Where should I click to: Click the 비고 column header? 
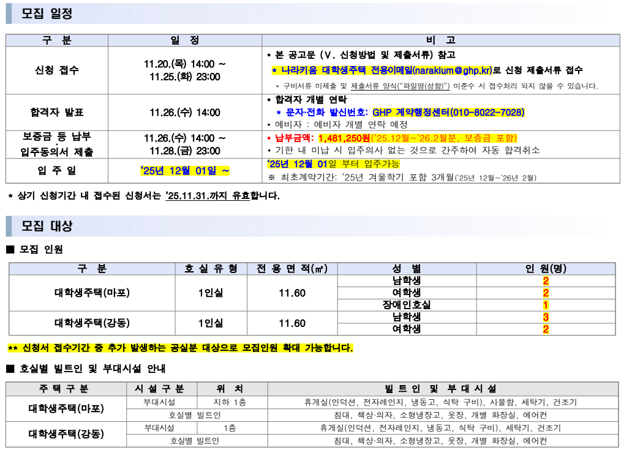441,40
